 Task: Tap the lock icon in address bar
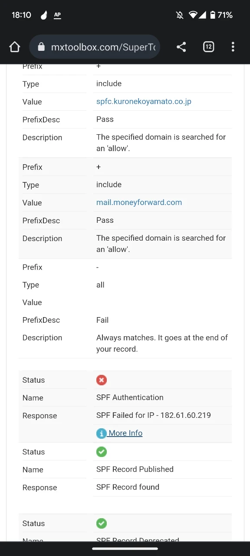point(41,47)
